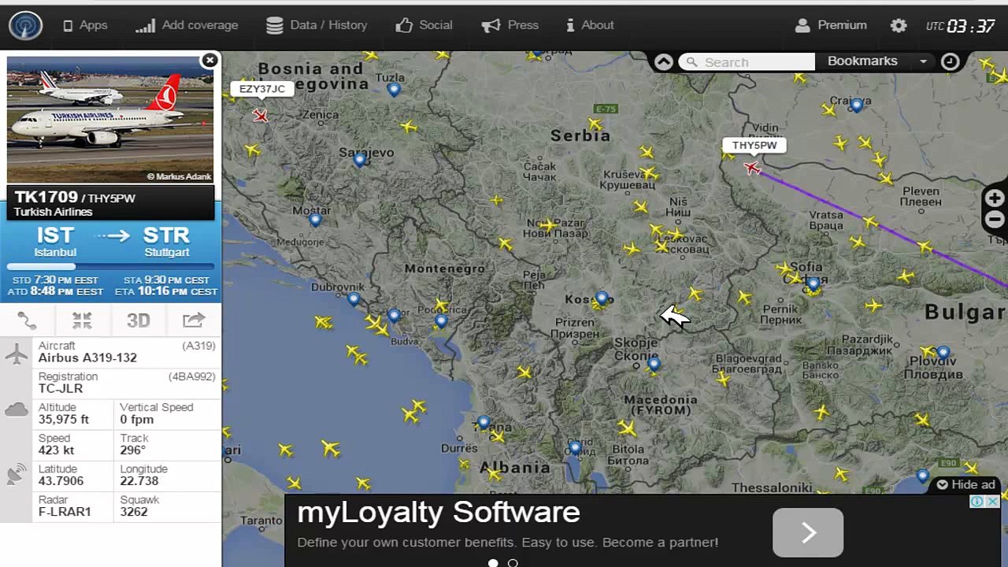Viewport: 1008px width, 567px height.
Task: Click the 423 kt speed value
Action: tap(56, 450)
